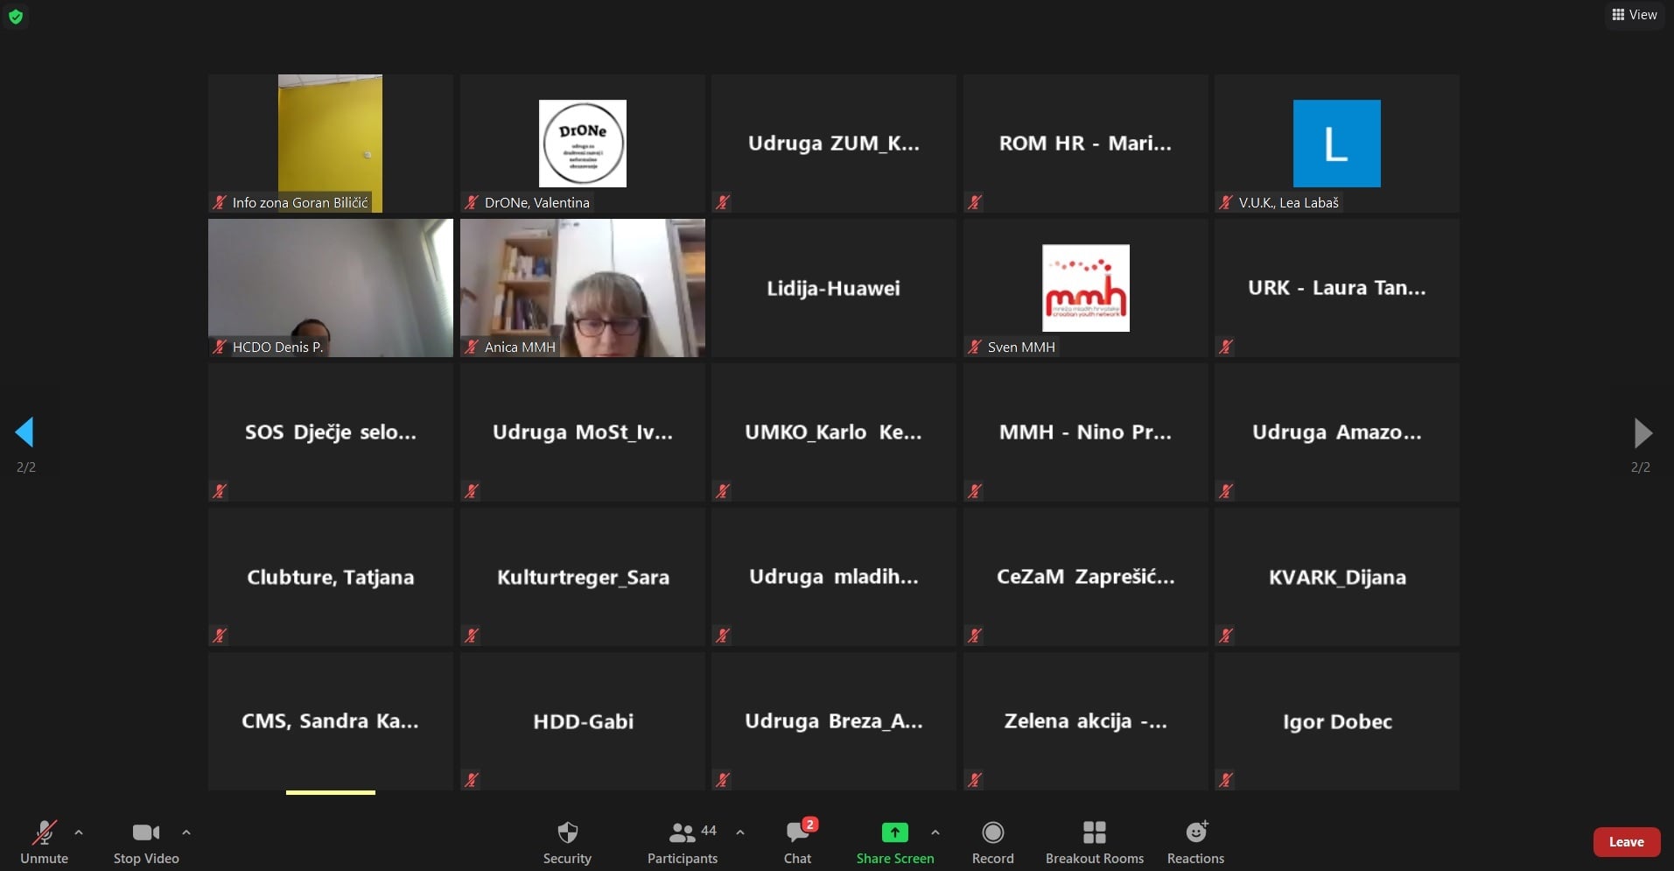Select the Zelena akcija -... tile
The image size is (1674, 871).
(1086, 721)
